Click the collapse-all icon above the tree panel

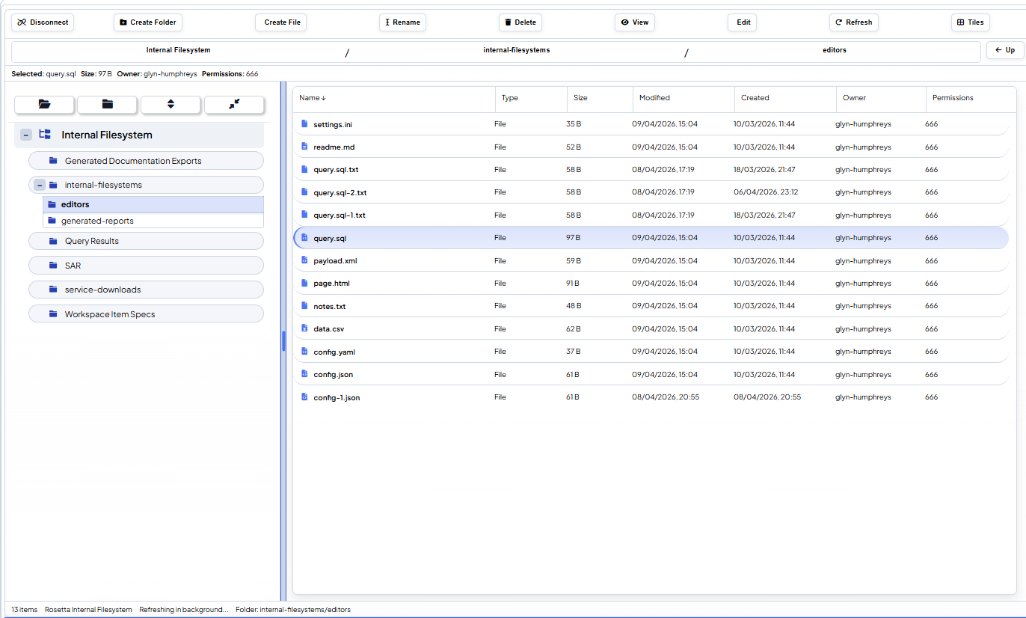(234, 105)
